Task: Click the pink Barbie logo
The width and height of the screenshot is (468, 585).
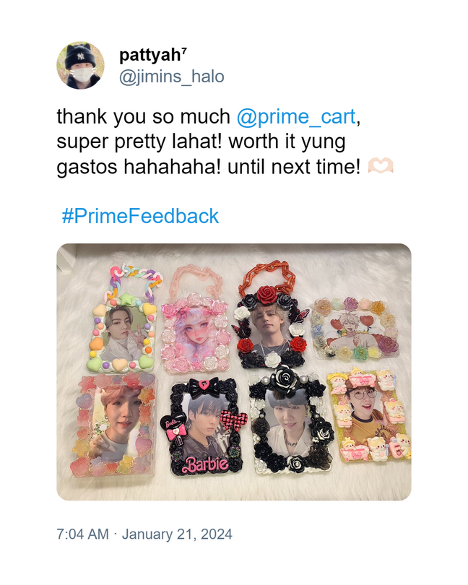Action: (x=207, y=463)
